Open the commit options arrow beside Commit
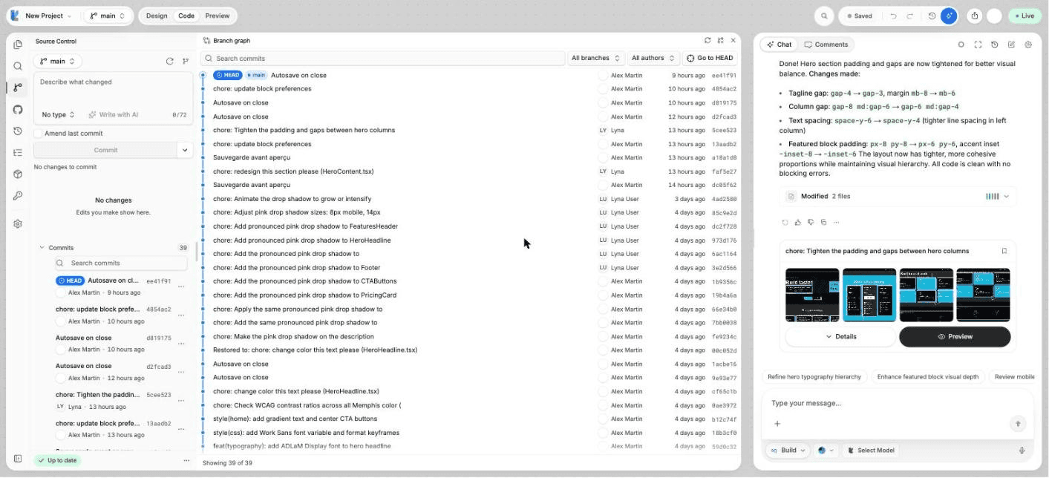Viewport: 1049px width, 478px height. pos(185,150)
